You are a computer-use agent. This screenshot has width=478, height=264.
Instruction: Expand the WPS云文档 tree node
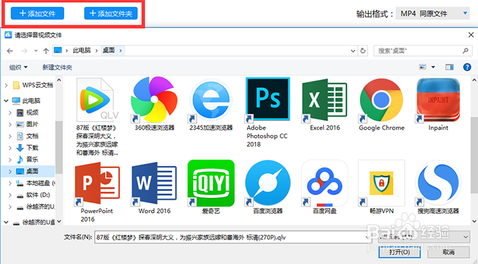(6, 85)
